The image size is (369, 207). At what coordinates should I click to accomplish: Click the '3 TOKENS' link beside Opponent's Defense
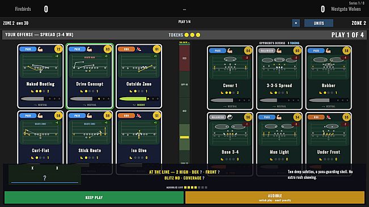click(294, 43)
